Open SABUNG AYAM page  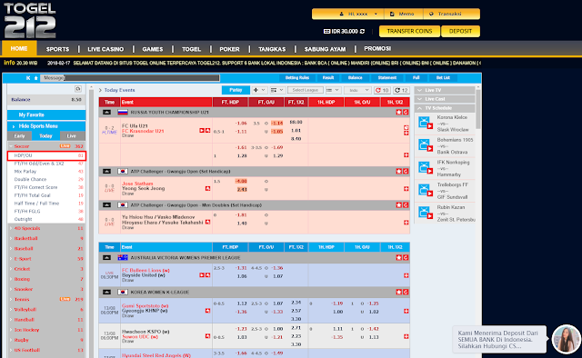(x=325, y=49)
